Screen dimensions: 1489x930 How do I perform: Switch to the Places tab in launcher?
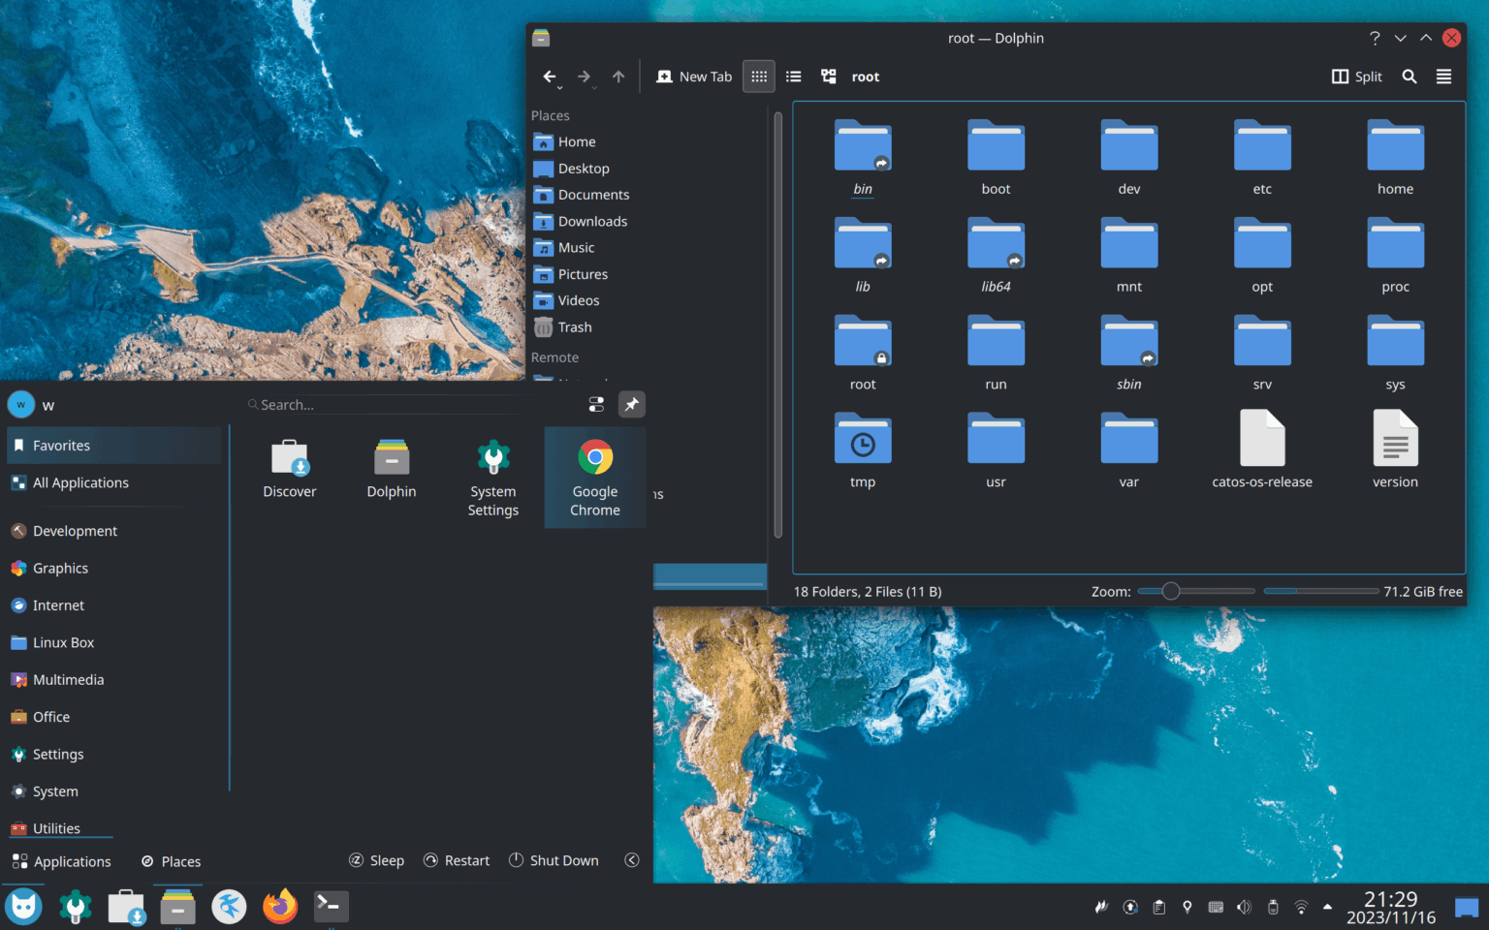[x=171, y=860]
